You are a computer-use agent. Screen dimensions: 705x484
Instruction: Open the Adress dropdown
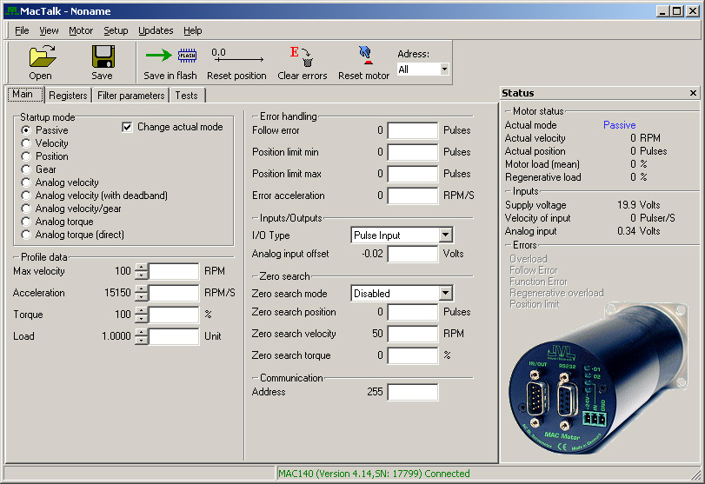click(x=444, y=70)
